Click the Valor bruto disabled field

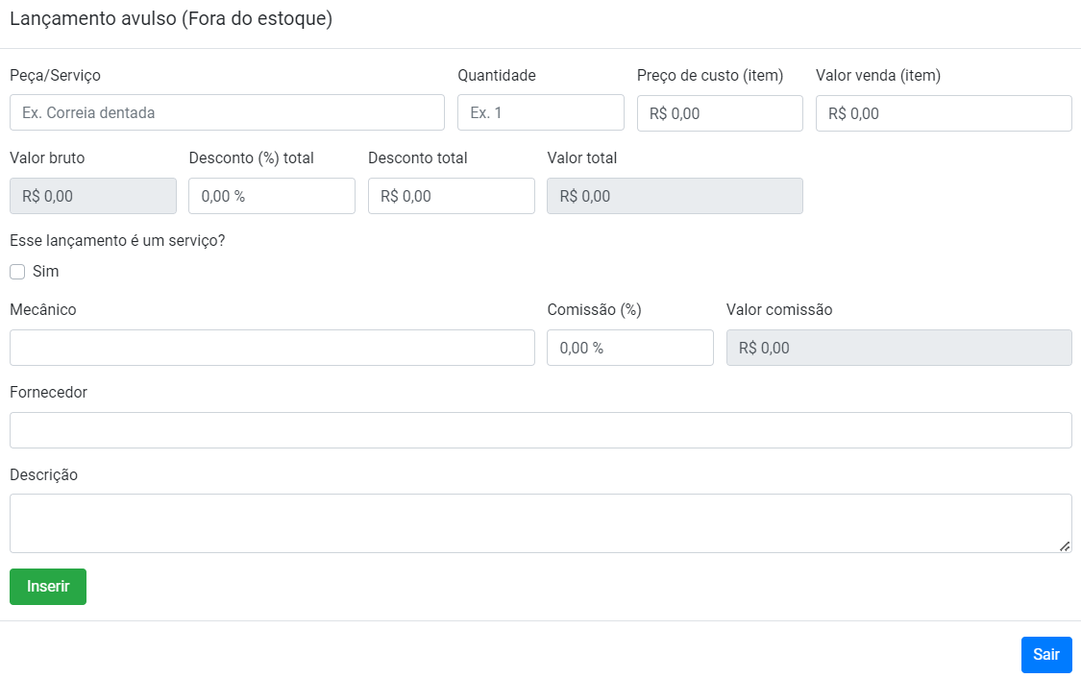coord(92,196)
